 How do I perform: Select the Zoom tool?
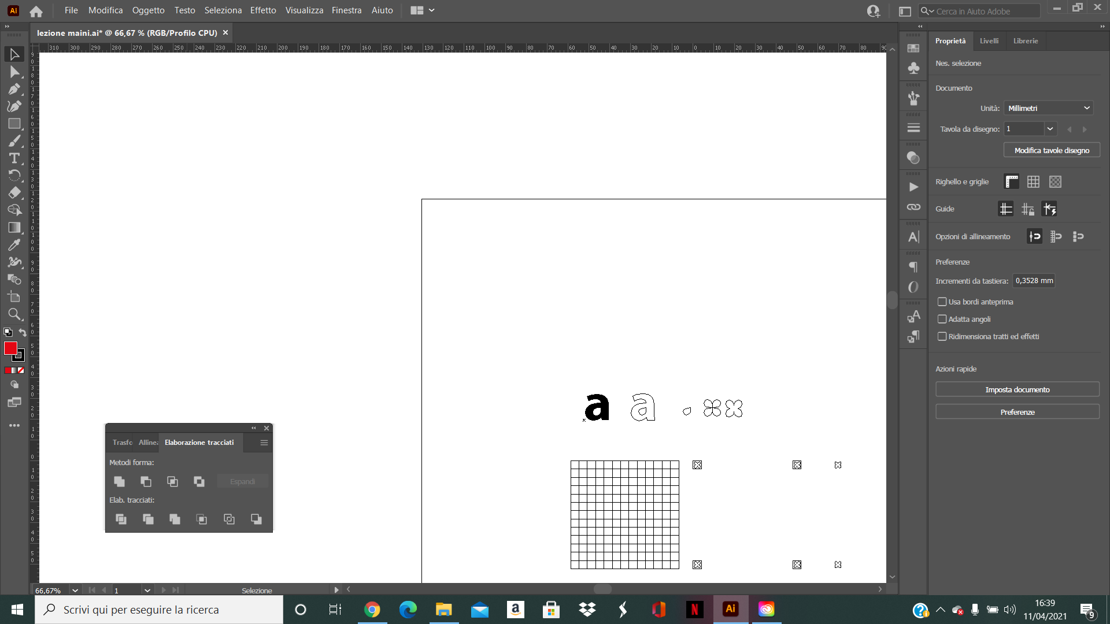pos(14,314)
